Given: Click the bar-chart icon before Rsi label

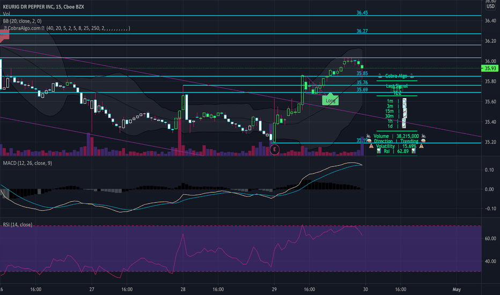Looking at the screenshot, I should click(x=379, y=151).
